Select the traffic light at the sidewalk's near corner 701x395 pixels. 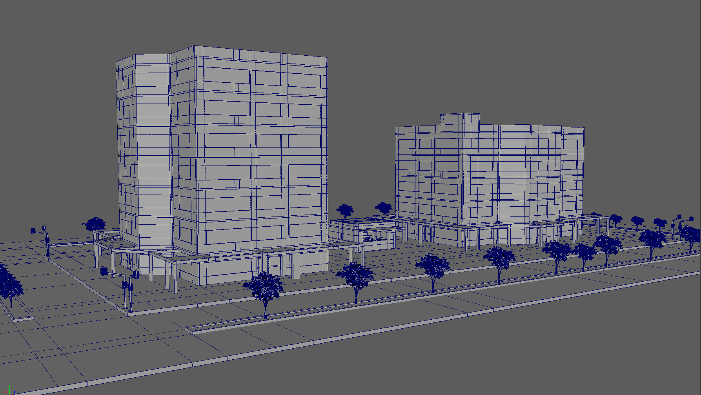(121, 289)
